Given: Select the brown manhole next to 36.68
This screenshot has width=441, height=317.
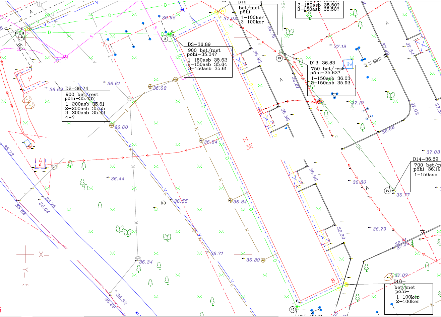Looking at the screenshot, I should 150,86.
